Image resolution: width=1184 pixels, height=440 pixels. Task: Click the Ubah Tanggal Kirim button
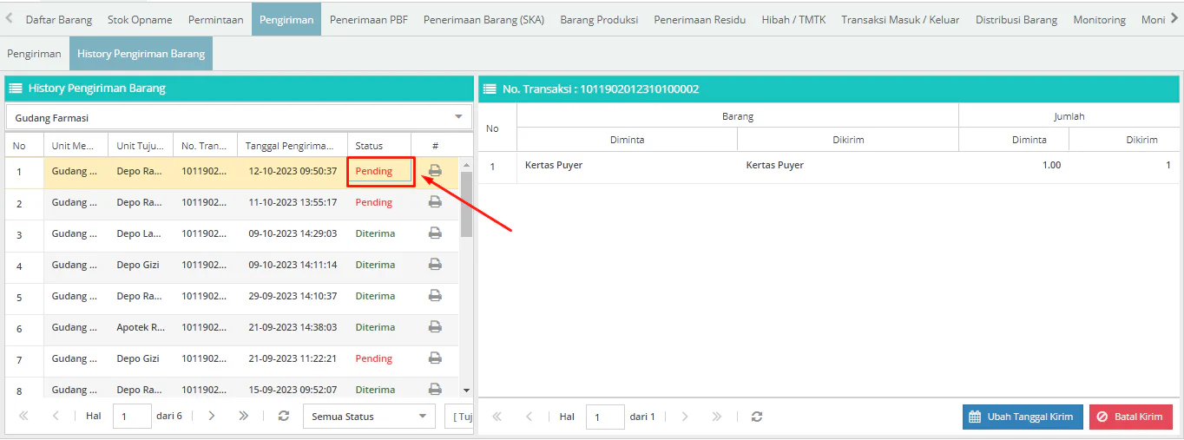point(1023,417)
